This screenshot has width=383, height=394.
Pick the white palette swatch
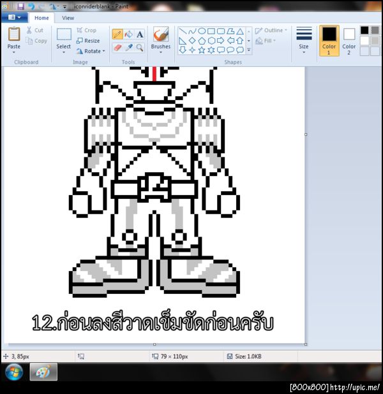364,40
